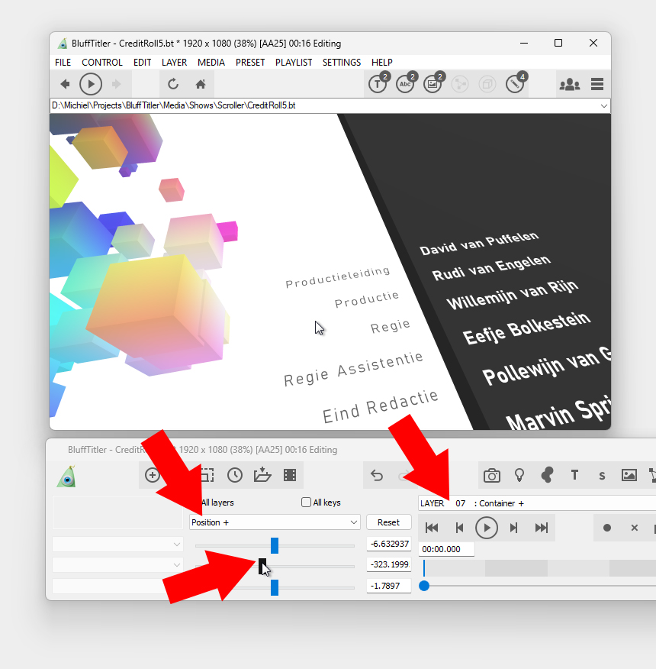Open the HELP menu

(x=382, y=63)
